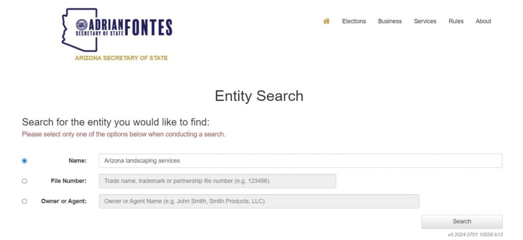The height and width of the screenshot is (240, 523).
Task: Click into the Name search field
Action: [x=300, y=161]
